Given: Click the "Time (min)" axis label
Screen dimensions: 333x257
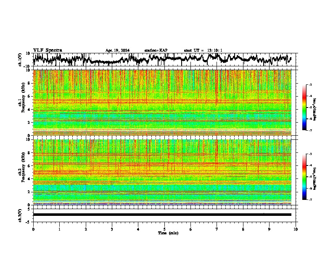Looking at the screenshot, I should [168, 233].
